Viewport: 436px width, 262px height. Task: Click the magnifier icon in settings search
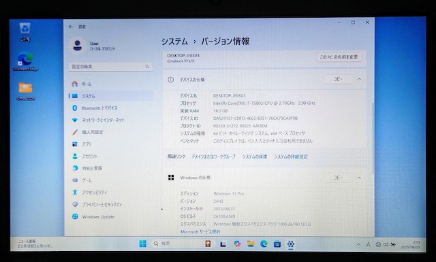147,67
